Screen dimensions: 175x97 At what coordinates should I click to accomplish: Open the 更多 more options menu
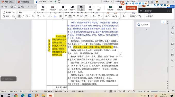[x=99, y=8]
